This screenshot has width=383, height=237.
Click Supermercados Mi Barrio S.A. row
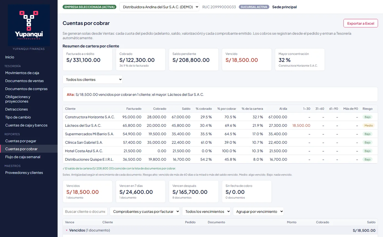click(220, 134)
